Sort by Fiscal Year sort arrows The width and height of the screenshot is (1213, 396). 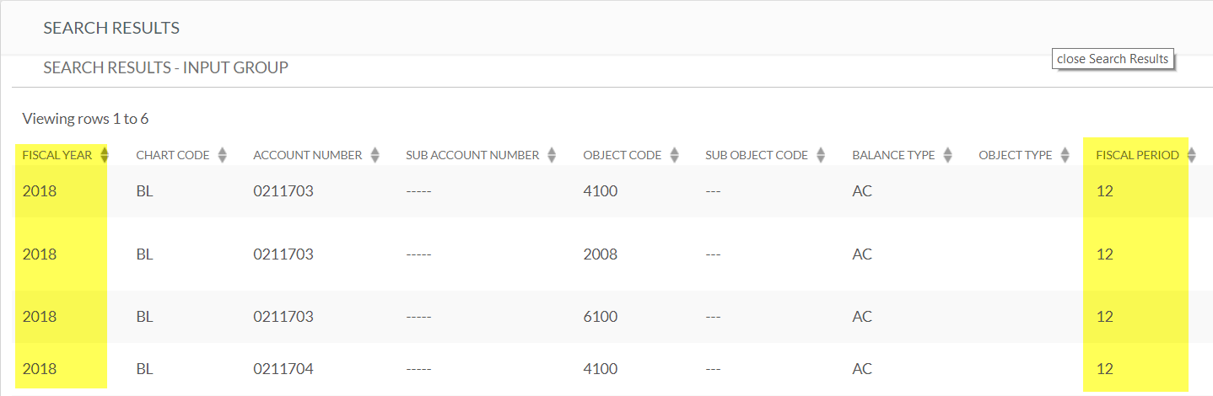pyautogui.click(x=105, y=155)
